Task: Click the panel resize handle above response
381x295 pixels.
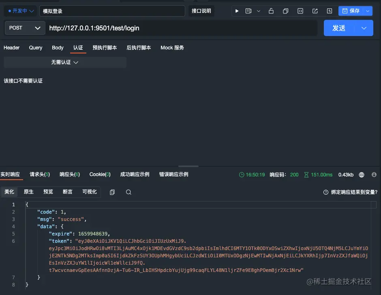Action: 188,166
